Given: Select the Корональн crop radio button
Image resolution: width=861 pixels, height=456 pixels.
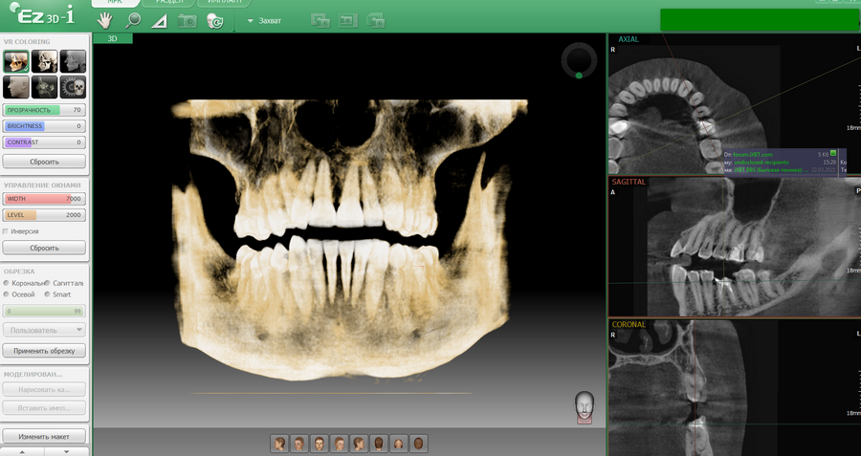Looking at the screenshot, I should (x=7, y=283).
